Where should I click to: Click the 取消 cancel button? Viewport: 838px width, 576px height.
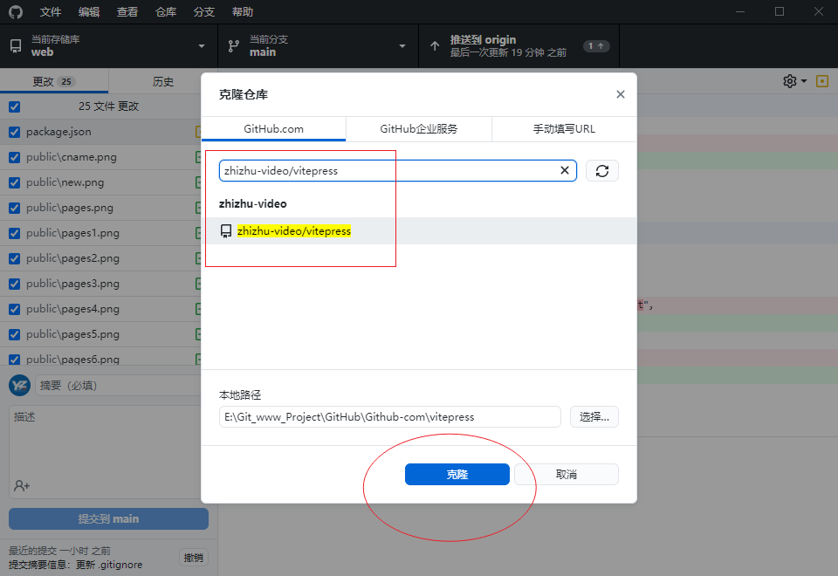click(x=567, y=475)
